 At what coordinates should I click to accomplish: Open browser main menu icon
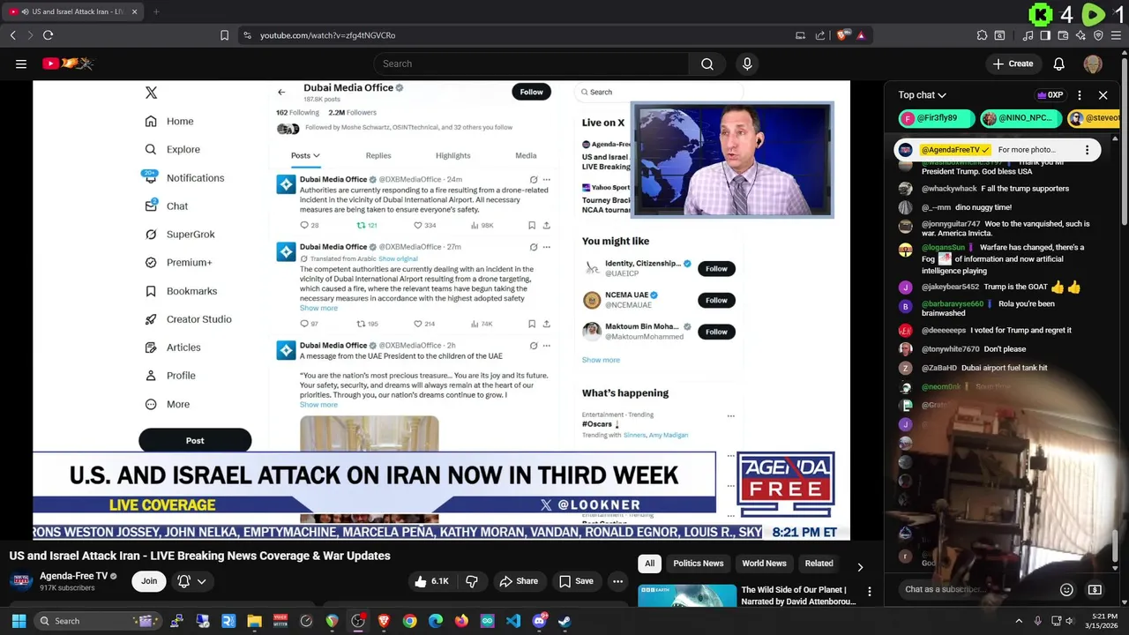(1116, 35)
